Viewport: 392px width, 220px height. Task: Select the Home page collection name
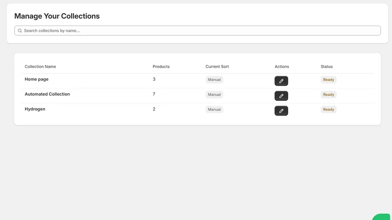click(36, 79)
